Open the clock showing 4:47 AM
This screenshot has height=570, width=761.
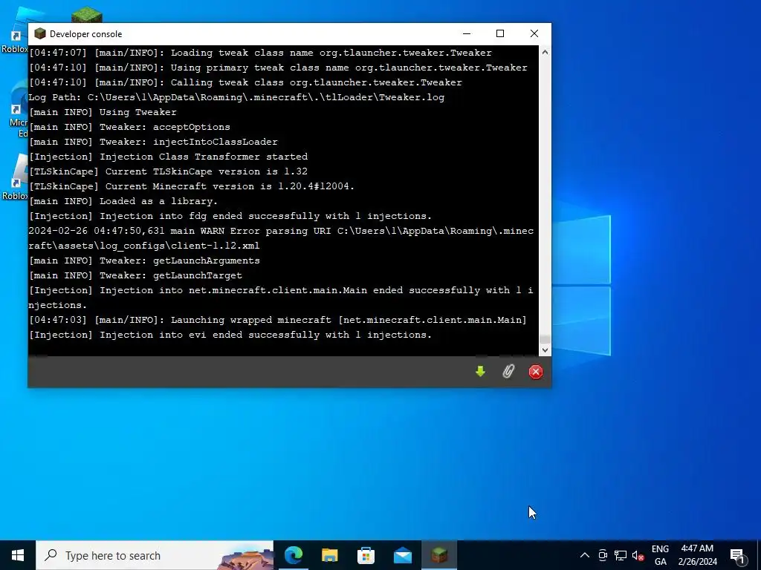697,555
